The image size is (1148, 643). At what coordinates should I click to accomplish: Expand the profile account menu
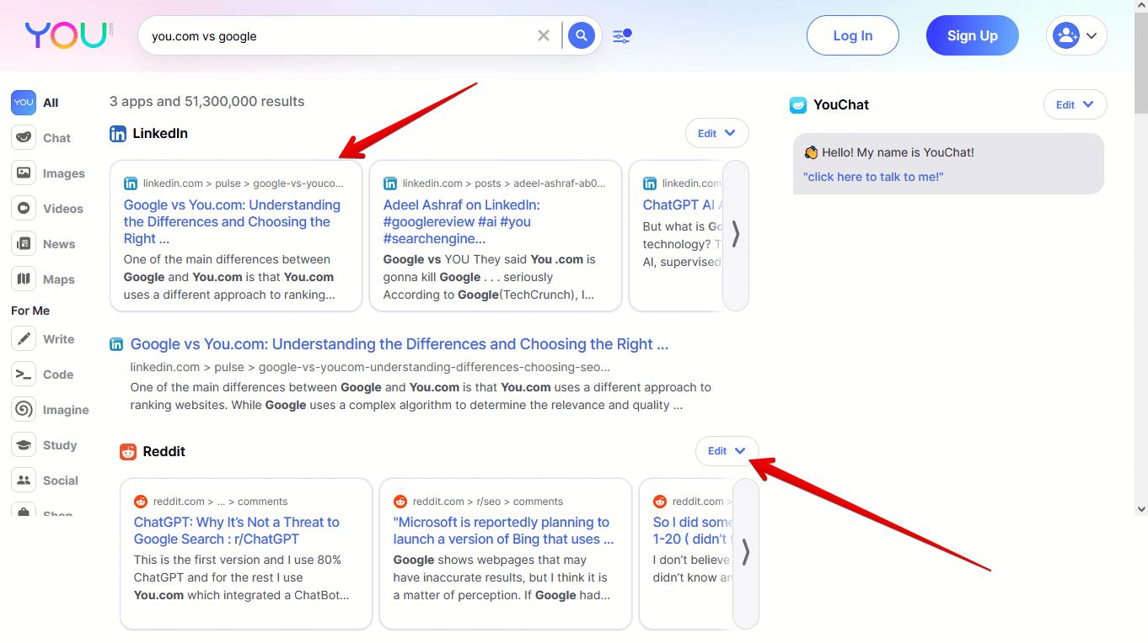click(1076, 35)
